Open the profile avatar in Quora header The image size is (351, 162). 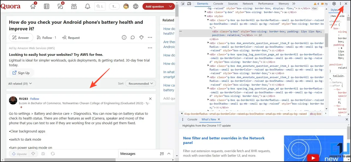126,6
